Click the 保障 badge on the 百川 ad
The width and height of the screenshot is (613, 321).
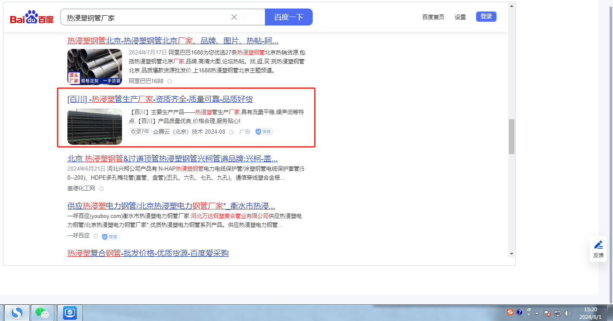(264, 132)
